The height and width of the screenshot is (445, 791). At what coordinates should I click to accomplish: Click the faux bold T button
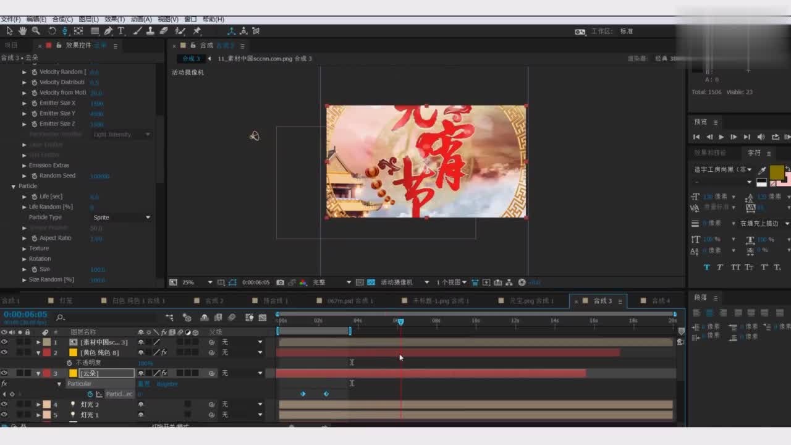point(707,267)
